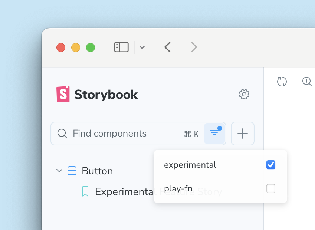Click the Find components search field
Viewport: 315px width, 230px height.
point(111,134)
